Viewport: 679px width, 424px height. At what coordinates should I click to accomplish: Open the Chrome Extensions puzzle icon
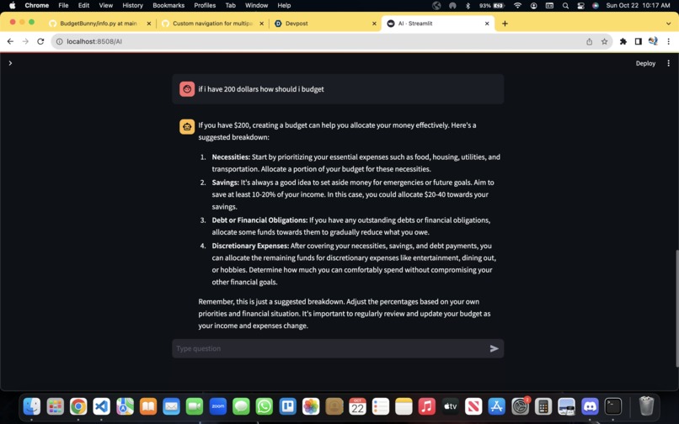click(x=623, y=41)
